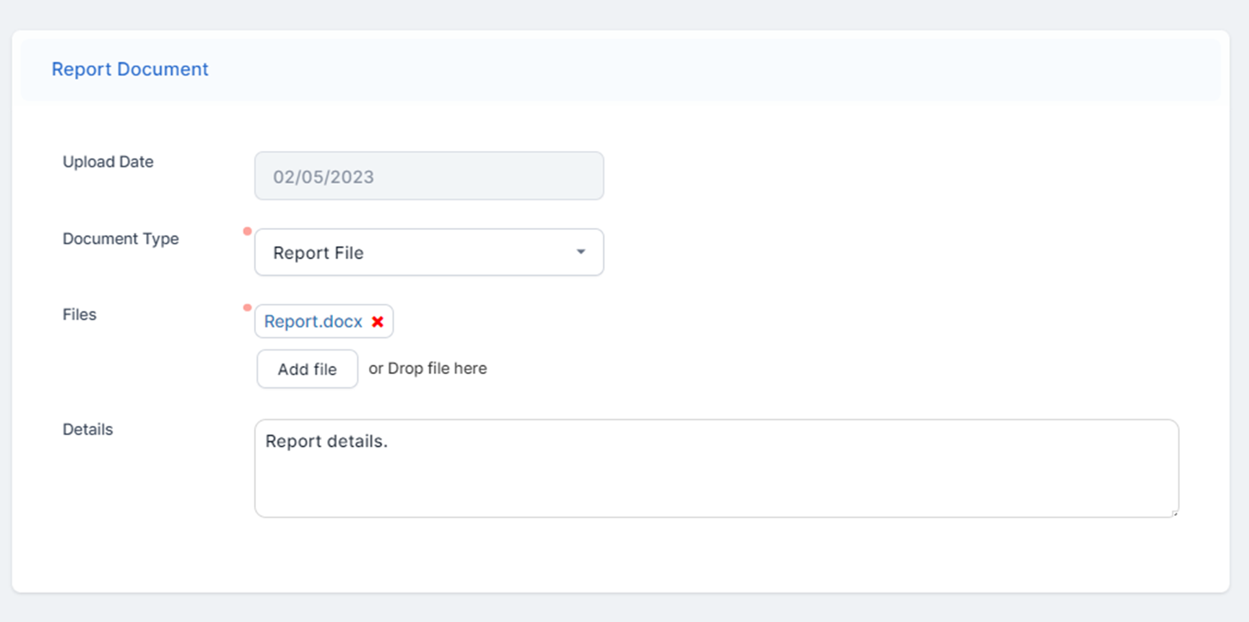Click the required dot beside Files
Screen dimensions: 1249x622
[247, 308]
